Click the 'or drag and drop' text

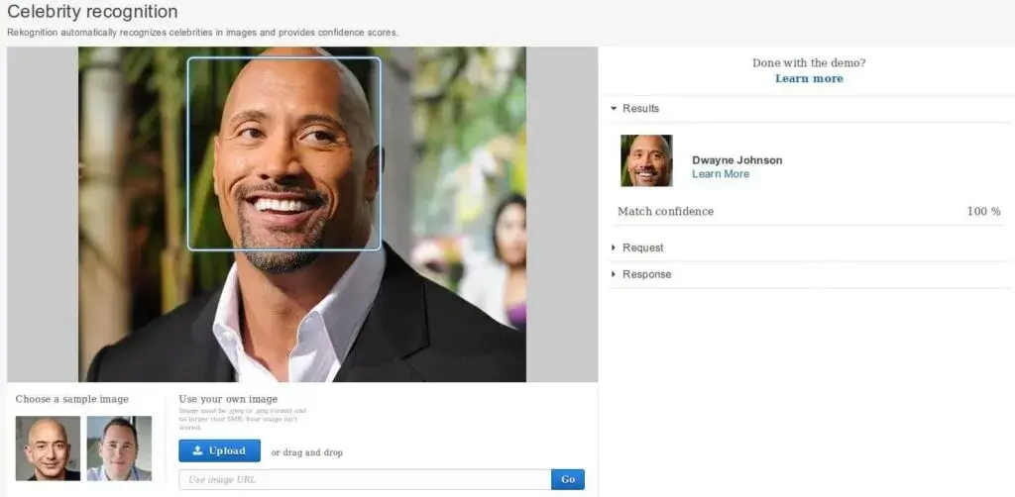(x=306, y=452)
